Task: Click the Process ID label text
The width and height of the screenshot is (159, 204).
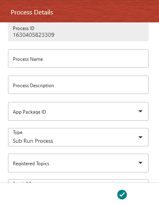Action: [x=24, y=28]
